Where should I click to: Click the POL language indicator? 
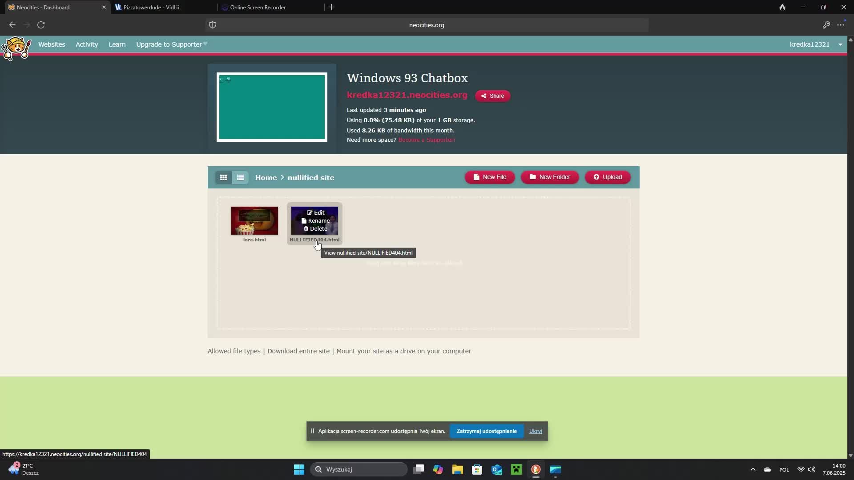coord(784,470)
